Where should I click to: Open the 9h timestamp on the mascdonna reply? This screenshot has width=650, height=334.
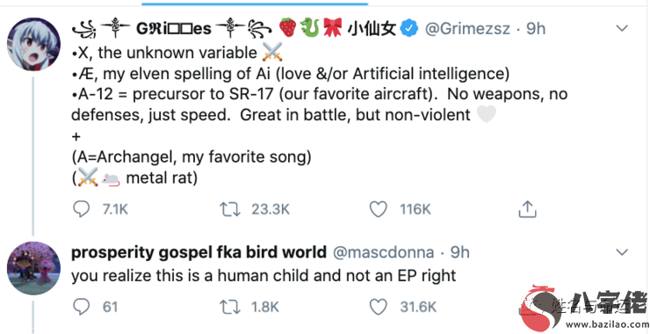(459, 252)
